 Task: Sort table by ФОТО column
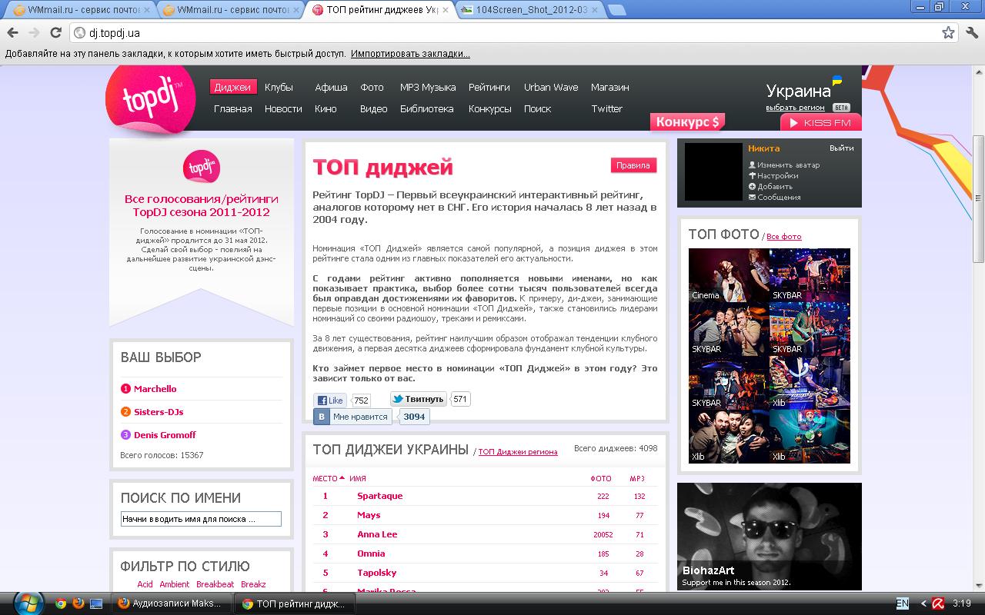601,478
